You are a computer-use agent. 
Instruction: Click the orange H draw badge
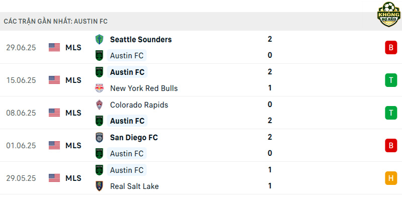(391, 178)
